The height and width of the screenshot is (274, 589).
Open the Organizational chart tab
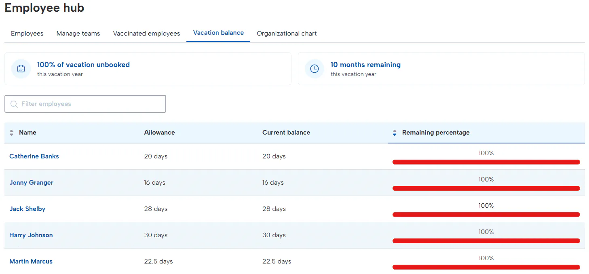(x=287, y=34)
